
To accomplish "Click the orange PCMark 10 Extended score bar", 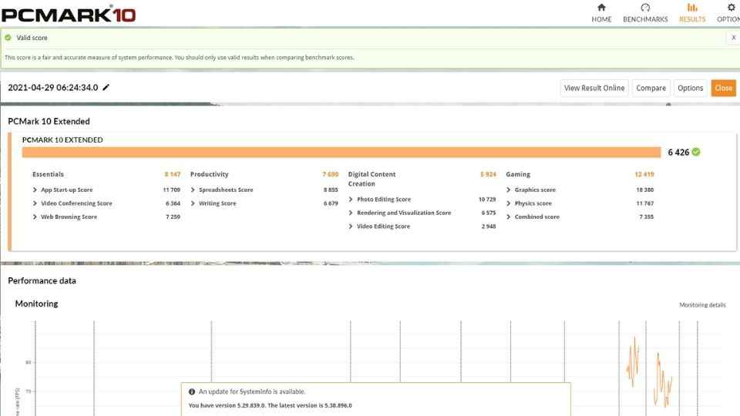I will coord(341,153).
